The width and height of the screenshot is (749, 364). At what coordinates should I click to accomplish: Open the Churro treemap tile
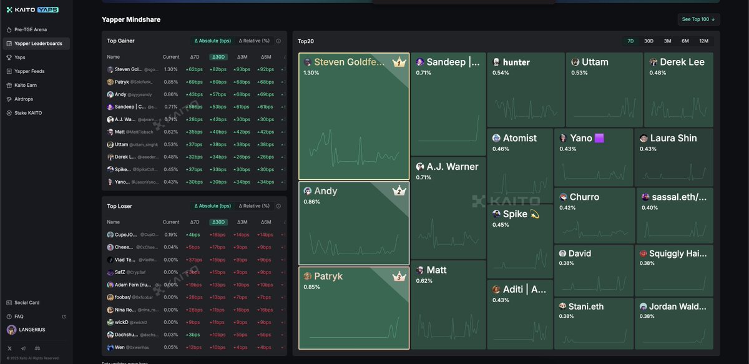coord(594,215)
